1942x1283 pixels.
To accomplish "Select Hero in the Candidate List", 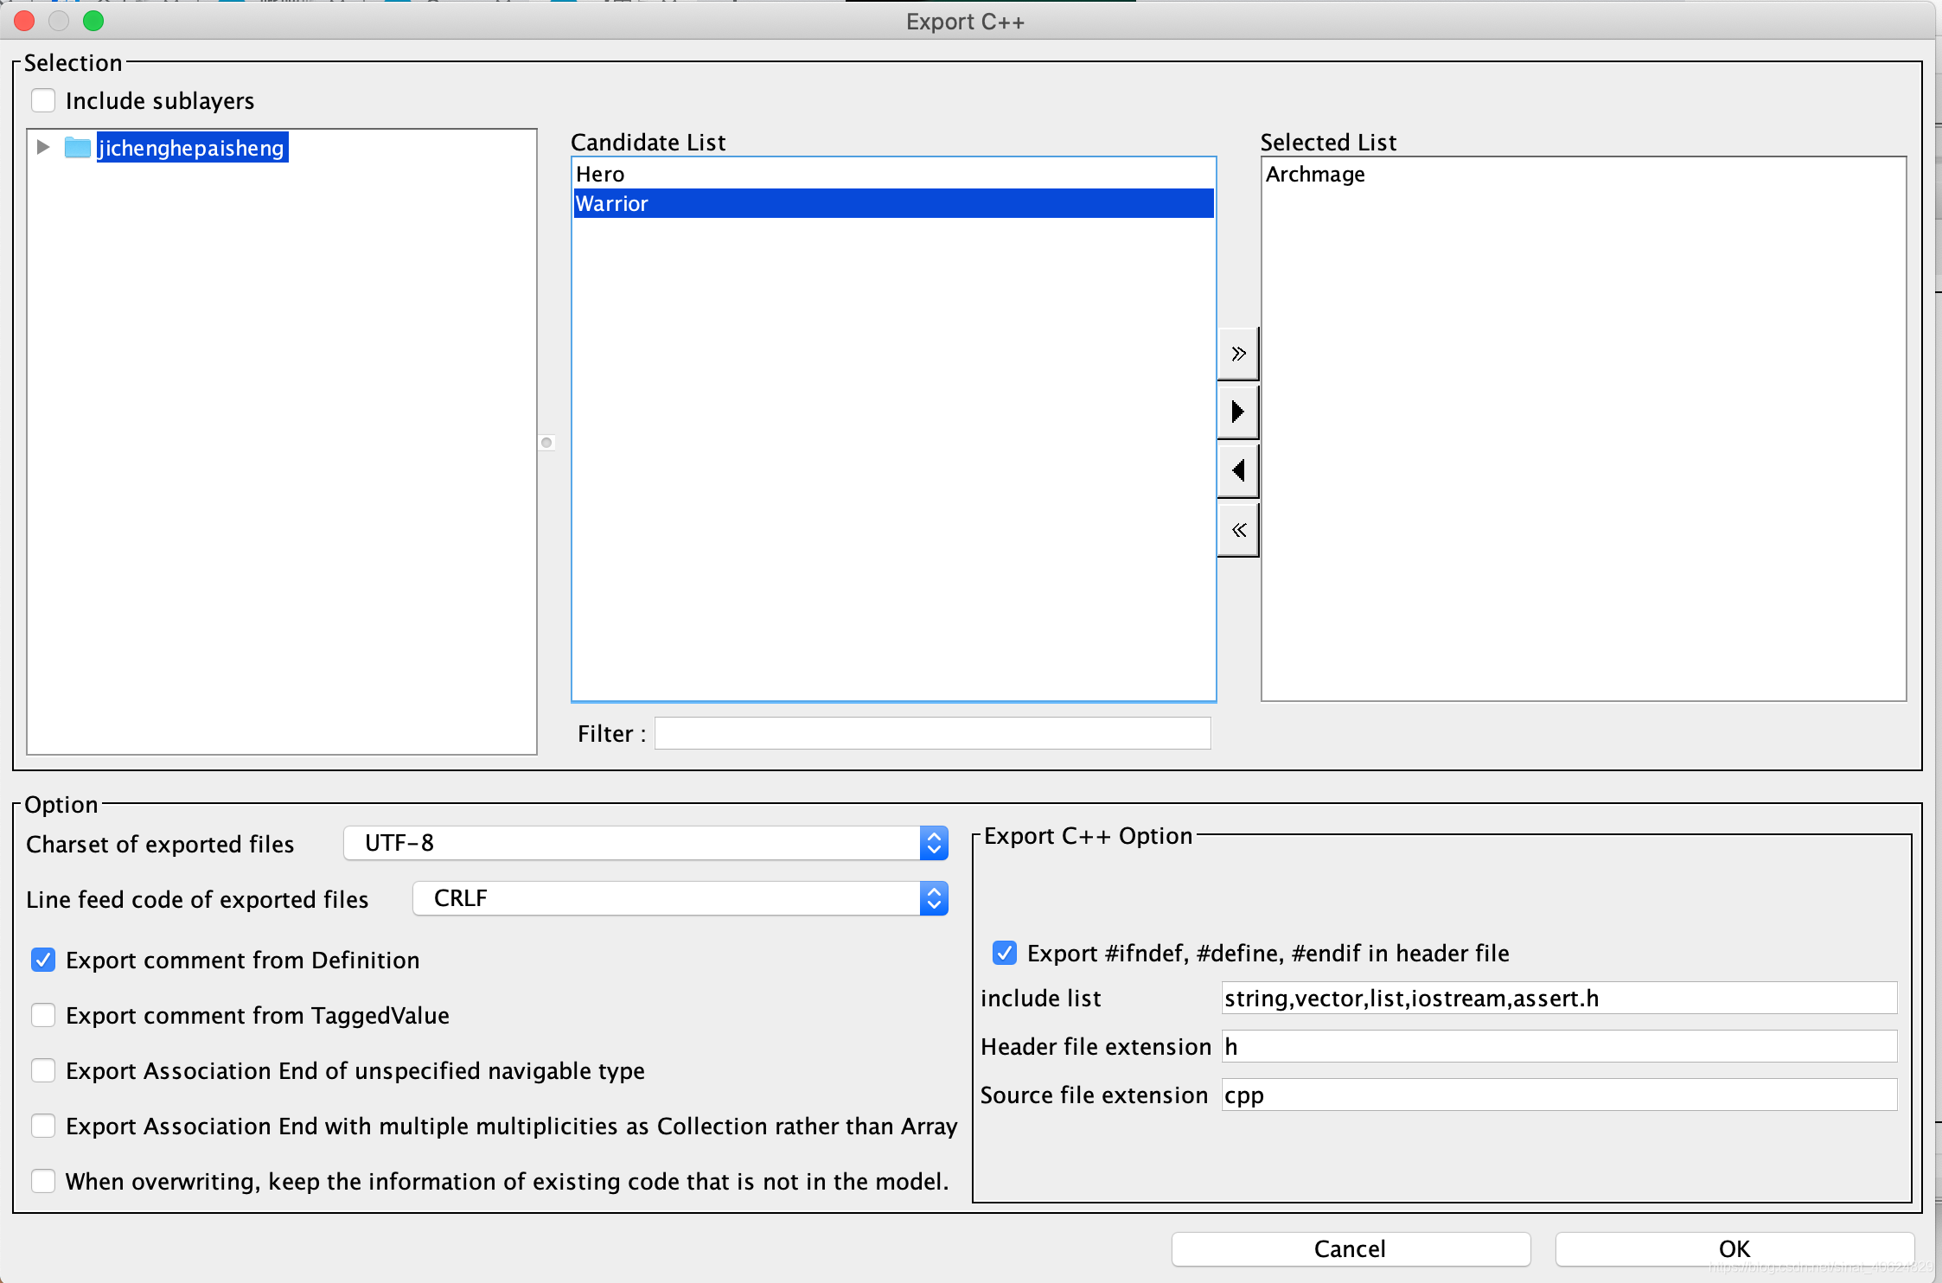I will click(601, 175).
